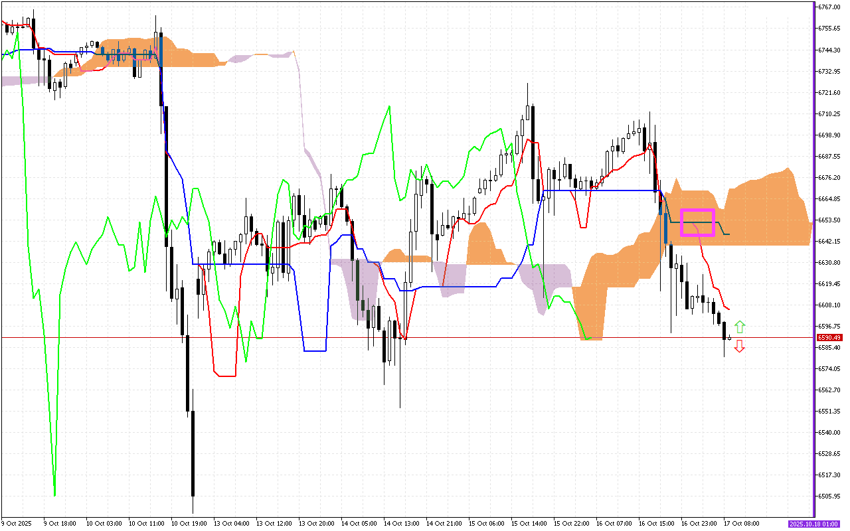Expand the date label 9 Oct 2025
850x531 pixels.
point(17,523)
